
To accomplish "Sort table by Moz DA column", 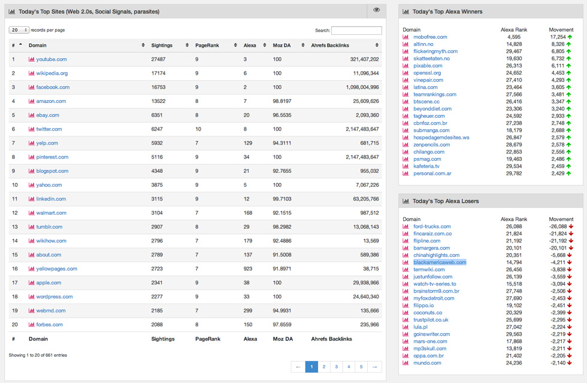I will (x=288, y=45).
